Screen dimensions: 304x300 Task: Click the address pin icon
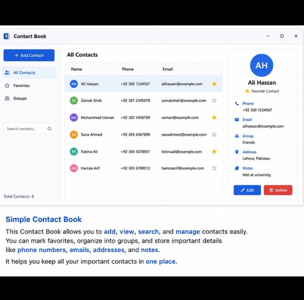point(237,152)
